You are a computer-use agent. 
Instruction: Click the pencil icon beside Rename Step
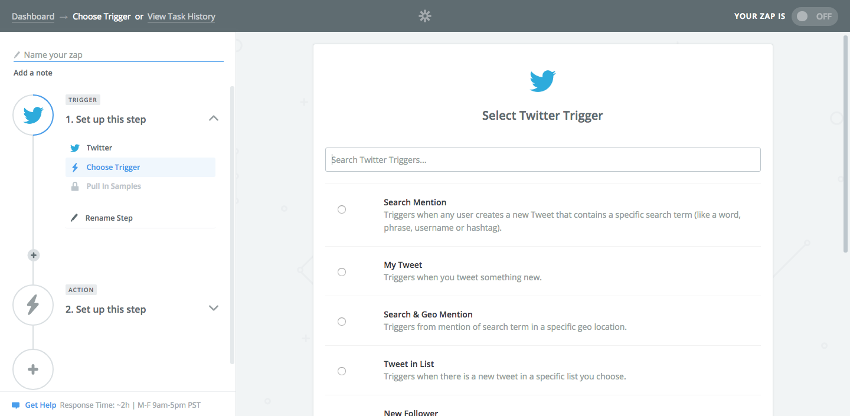click(74, 218)
